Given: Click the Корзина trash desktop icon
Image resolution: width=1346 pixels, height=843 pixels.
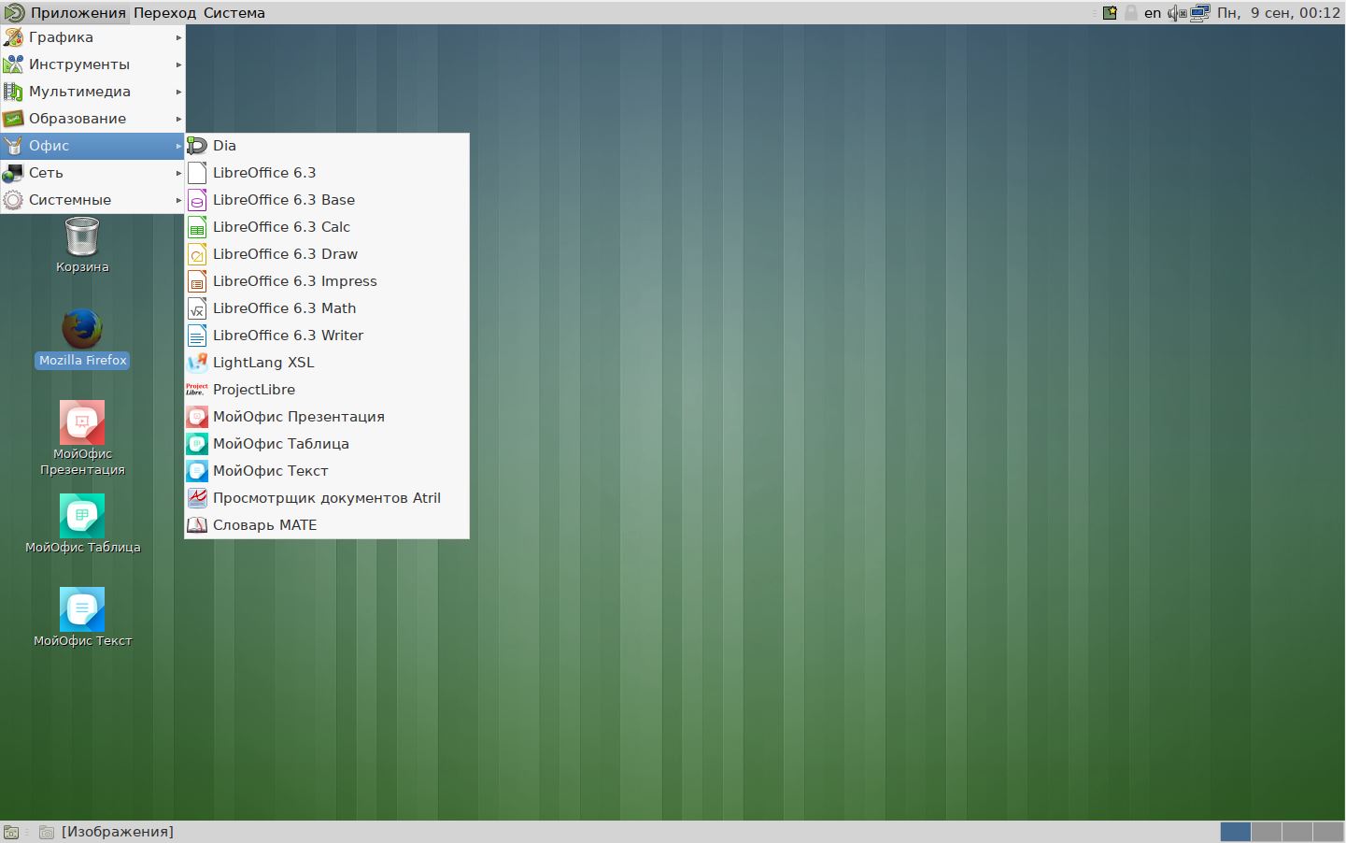Looking at the screenshot, I should click(x=82, y=245).
